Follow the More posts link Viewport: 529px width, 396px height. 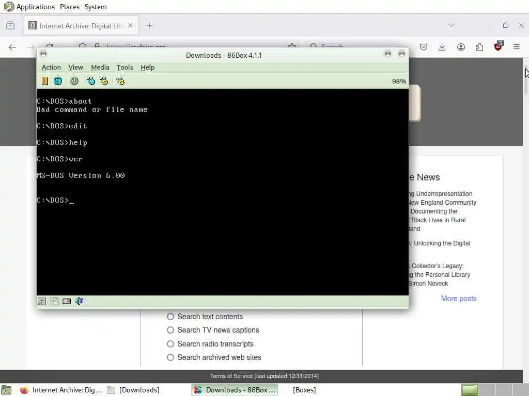(x=459, y=299)
